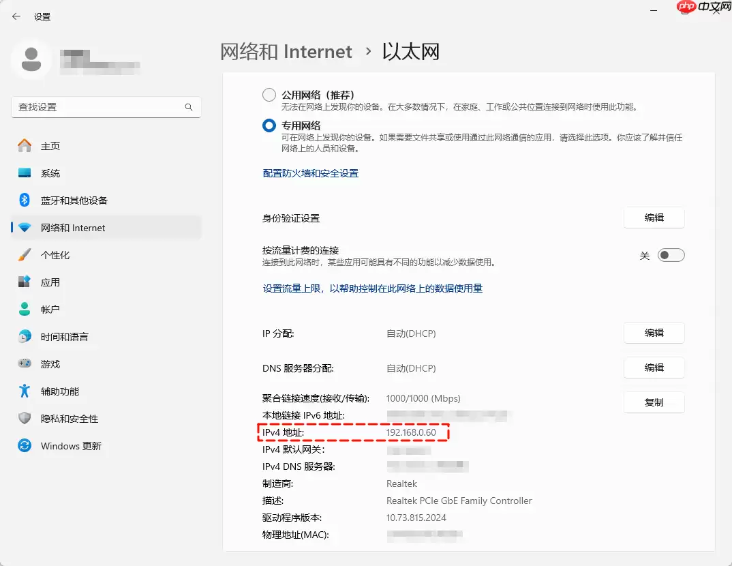Click the 隐私和安全性 shield icon
Screen dimensions: 732x566
[25, 418]
